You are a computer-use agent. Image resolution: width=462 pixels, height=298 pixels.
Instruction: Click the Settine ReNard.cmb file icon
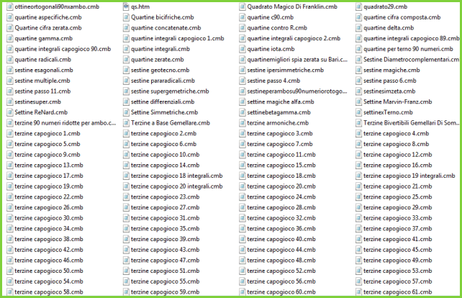(8, 112)
